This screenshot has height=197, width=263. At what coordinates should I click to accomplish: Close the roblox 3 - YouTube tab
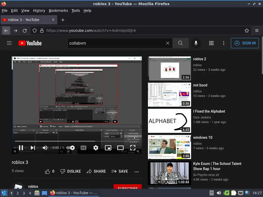tap(53, 20)
